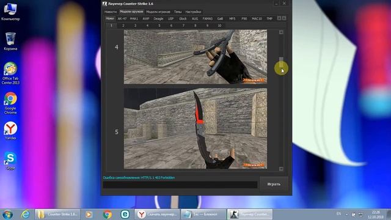Go to model page 7

(x=183, y=26)
